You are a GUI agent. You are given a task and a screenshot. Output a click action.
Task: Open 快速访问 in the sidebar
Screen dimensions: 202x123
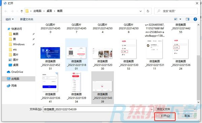click(x=14, y=29)
